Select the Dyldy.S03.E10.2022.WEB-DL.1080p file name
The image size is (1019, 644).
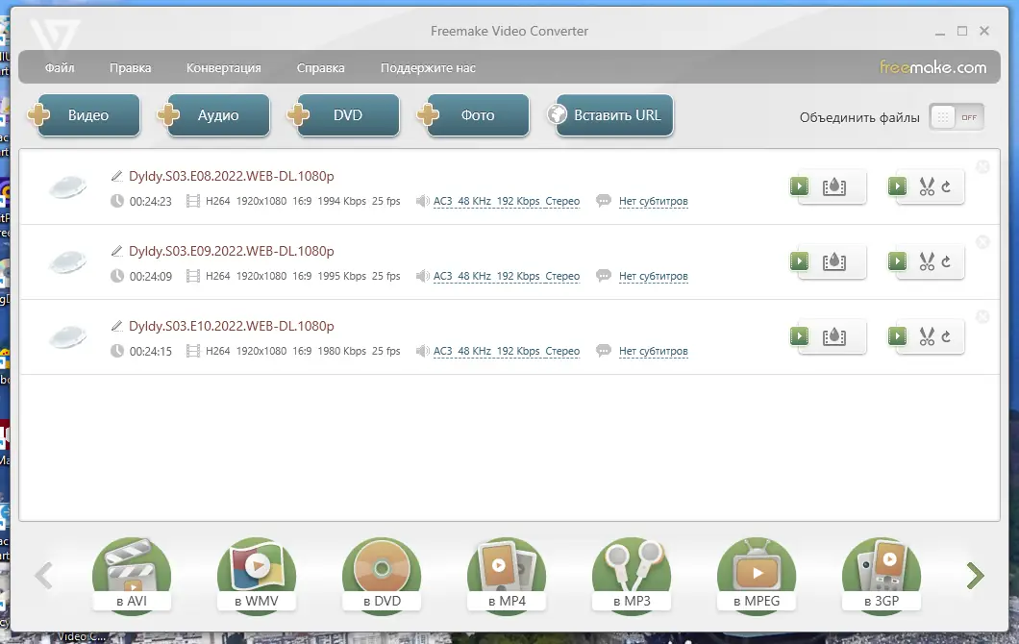pos(232,326)
